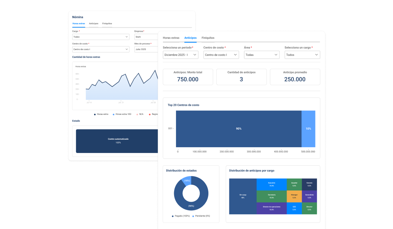The image size is (393, 229).
Task: Toggle the Horas extra 100 legend series
Action: point(122,114)
